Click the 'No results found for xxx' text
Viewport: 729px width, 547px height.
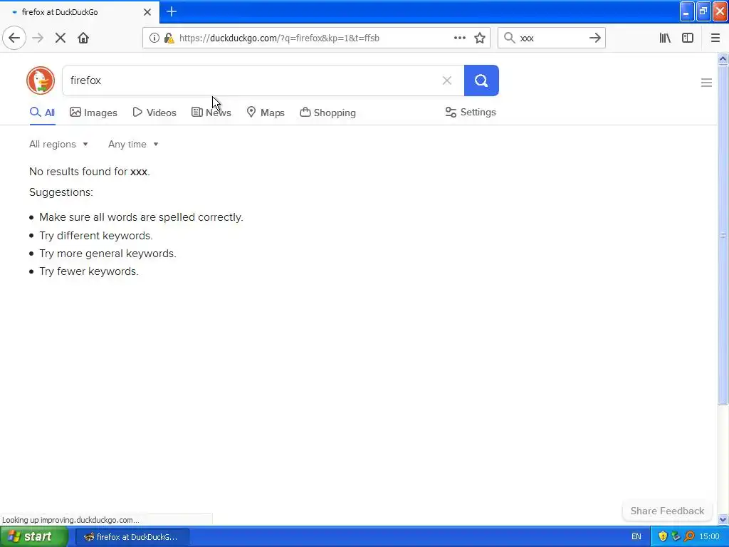(x=89, y=172)
